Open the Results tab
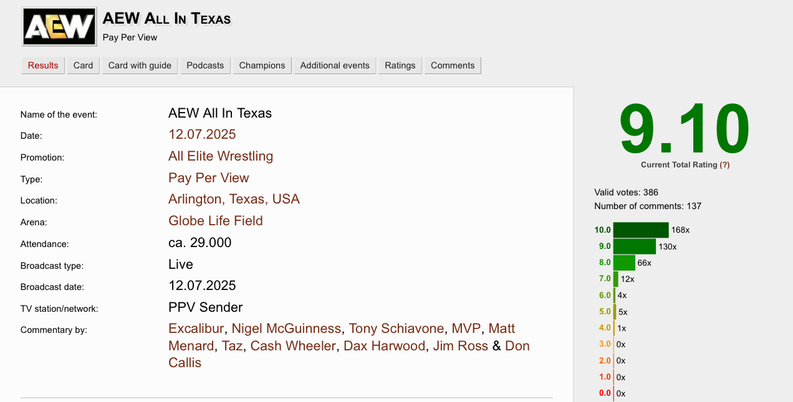This screenshot has height=402, width=793. point(43,65)
